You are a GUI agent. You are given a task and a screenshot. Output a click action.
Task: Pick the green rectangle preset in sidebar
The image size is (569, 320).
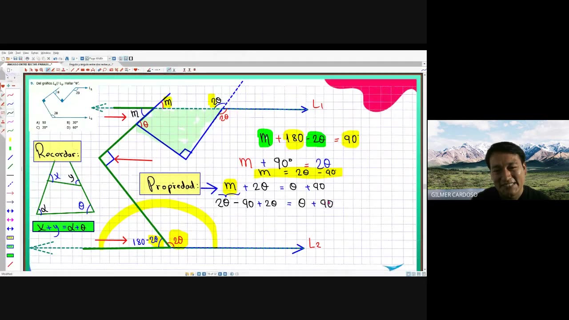(x=10, y=255)
